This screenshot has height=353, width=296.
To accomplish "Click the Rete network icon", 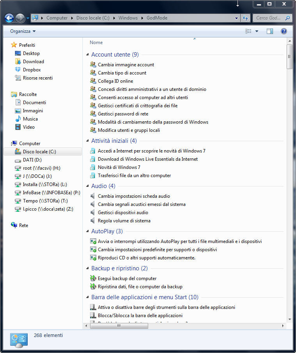I will [14, 225].
